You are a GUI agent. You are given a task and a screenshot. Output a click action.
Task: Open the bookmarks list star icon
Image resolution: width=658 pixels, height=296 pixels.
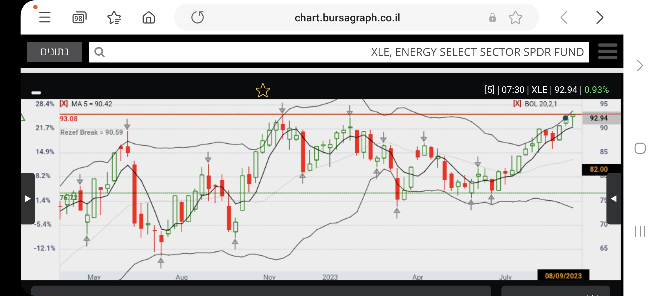pos(114,18)
